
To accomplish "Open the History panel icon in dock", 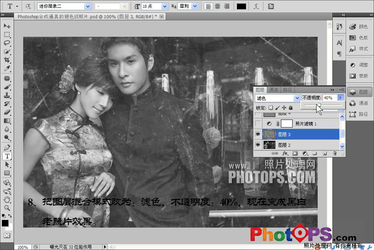I will pyautogui.click(x=339, y=27).
